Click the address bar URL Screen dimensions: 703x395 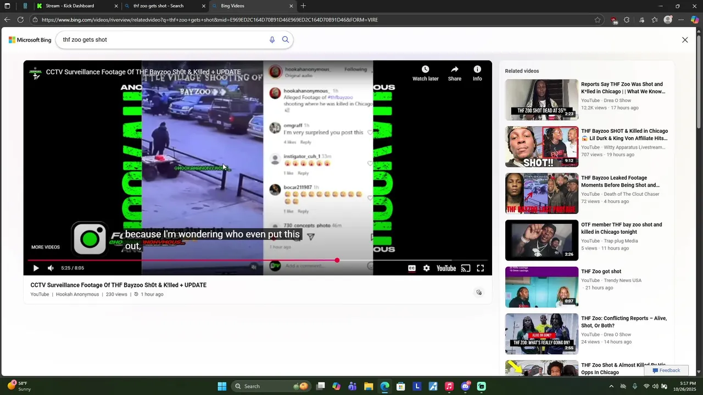(x=210, y=20)
